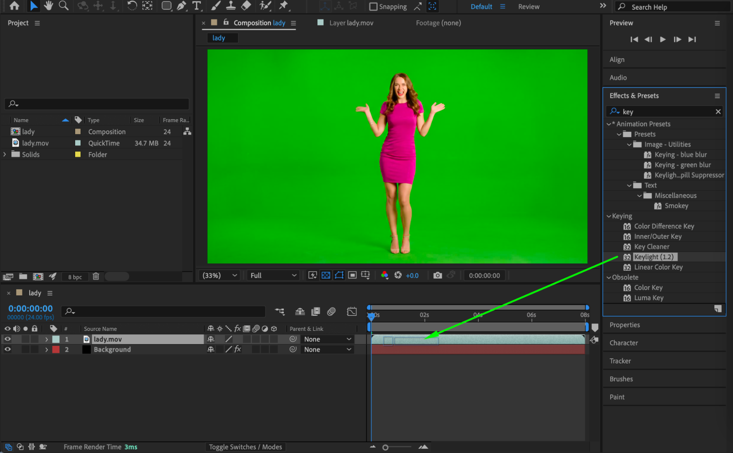Image resolution: width=733 pixels, height=453 pixels.
Task: Open the Full resolution dropdown
Action: point(273,275)
